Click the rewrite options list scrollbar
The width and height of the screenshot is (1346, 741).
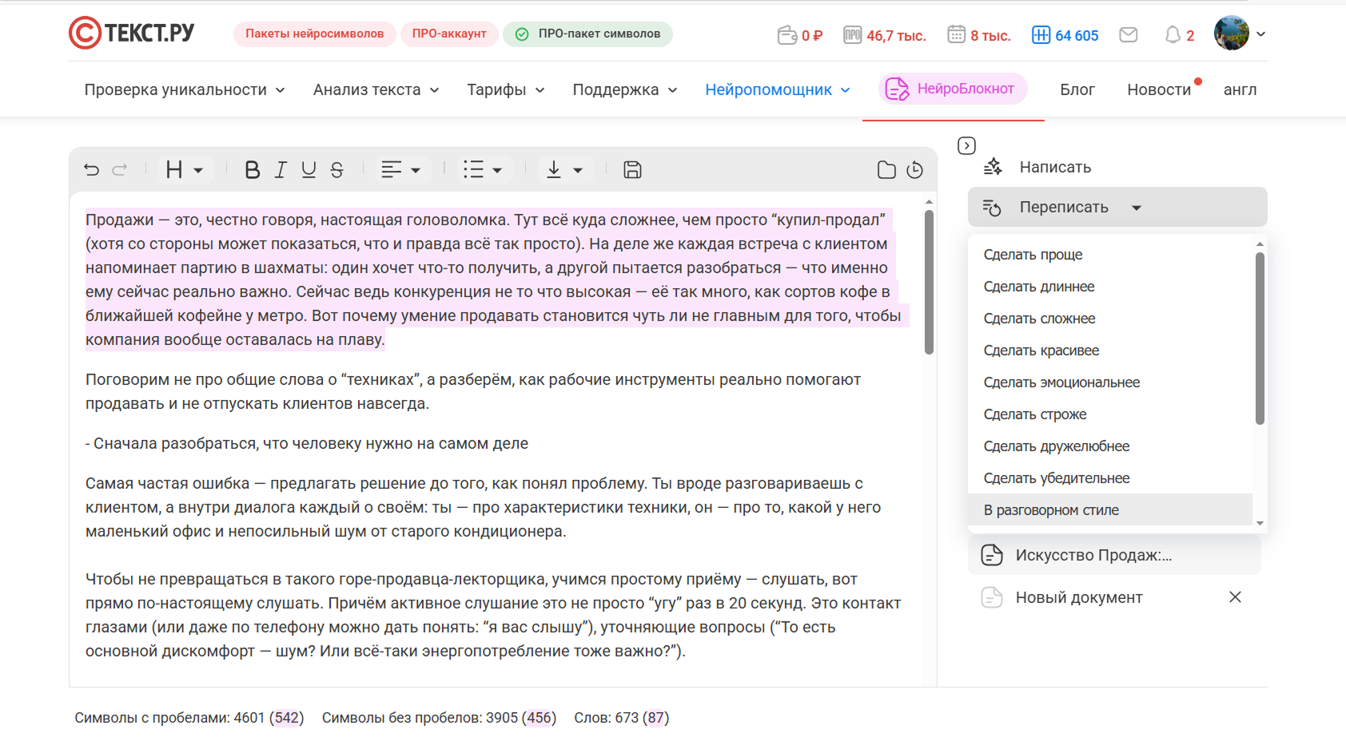(1260, 339)
